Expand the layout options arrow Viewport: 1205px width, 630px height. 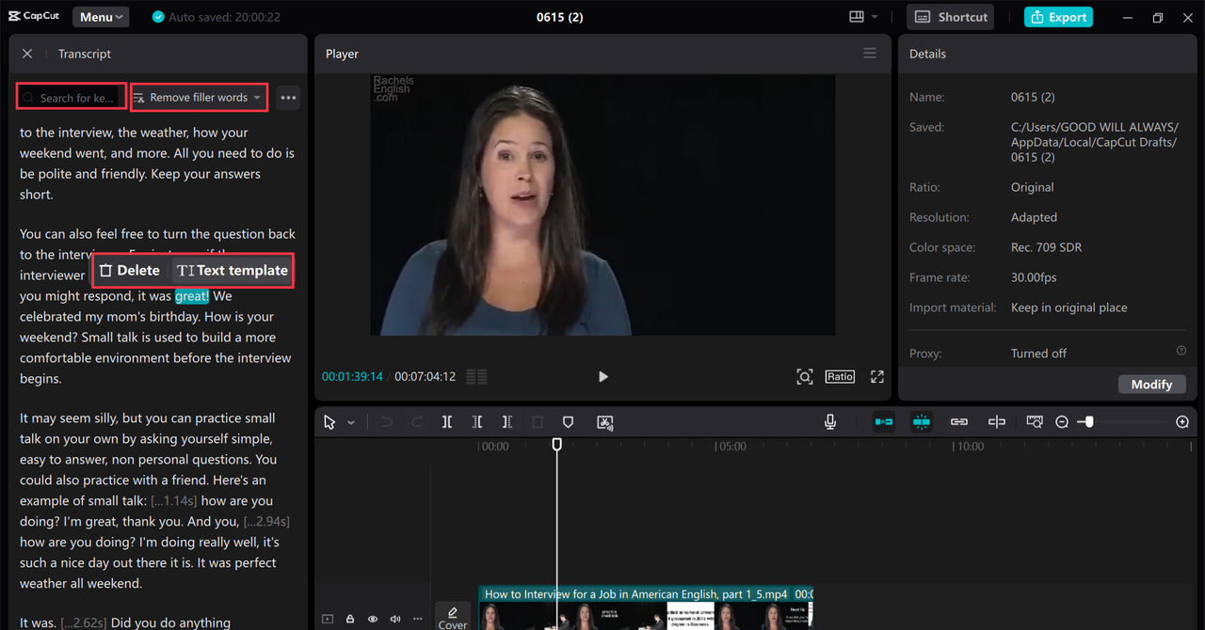[875, 17]
